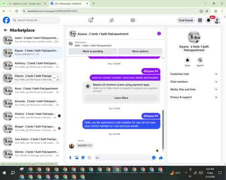Open Glenda conversation in list
Screen dimensions: 226x180
32,153
